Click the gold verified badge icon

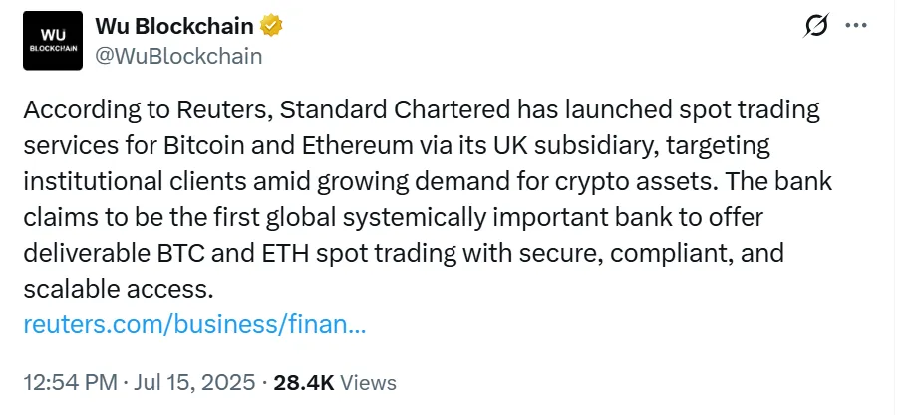point(272,26)
